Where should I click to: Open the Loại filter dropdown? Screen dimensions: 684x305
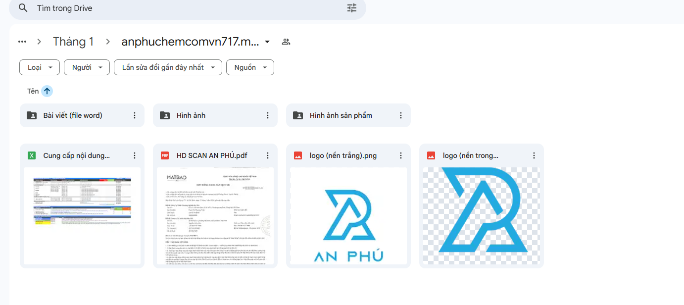pyautogui.click(x=40, y=67)
